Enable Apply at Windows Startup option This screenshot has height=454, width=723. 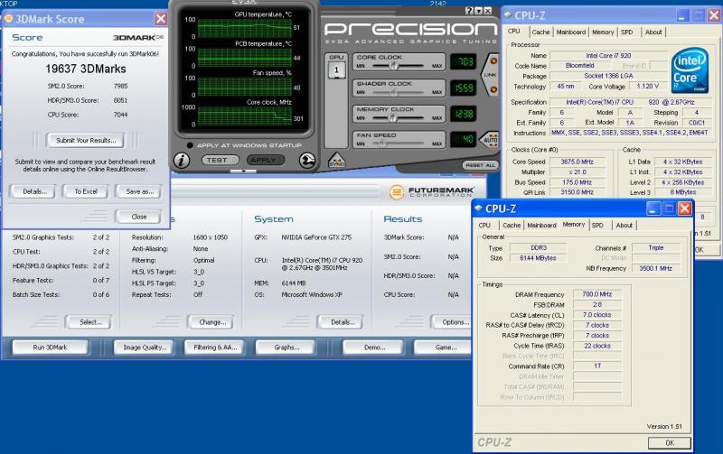point(190,145)
